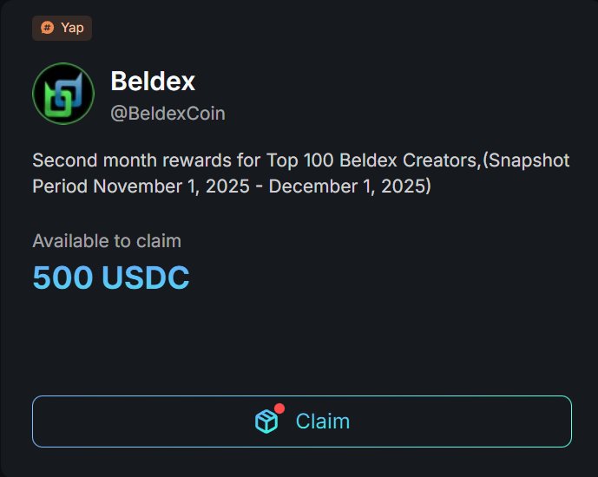Viewport: 598px width, 477px height.
Task: Click the word Period in the description
Action: pyautogui.click(x=60, y=186)
